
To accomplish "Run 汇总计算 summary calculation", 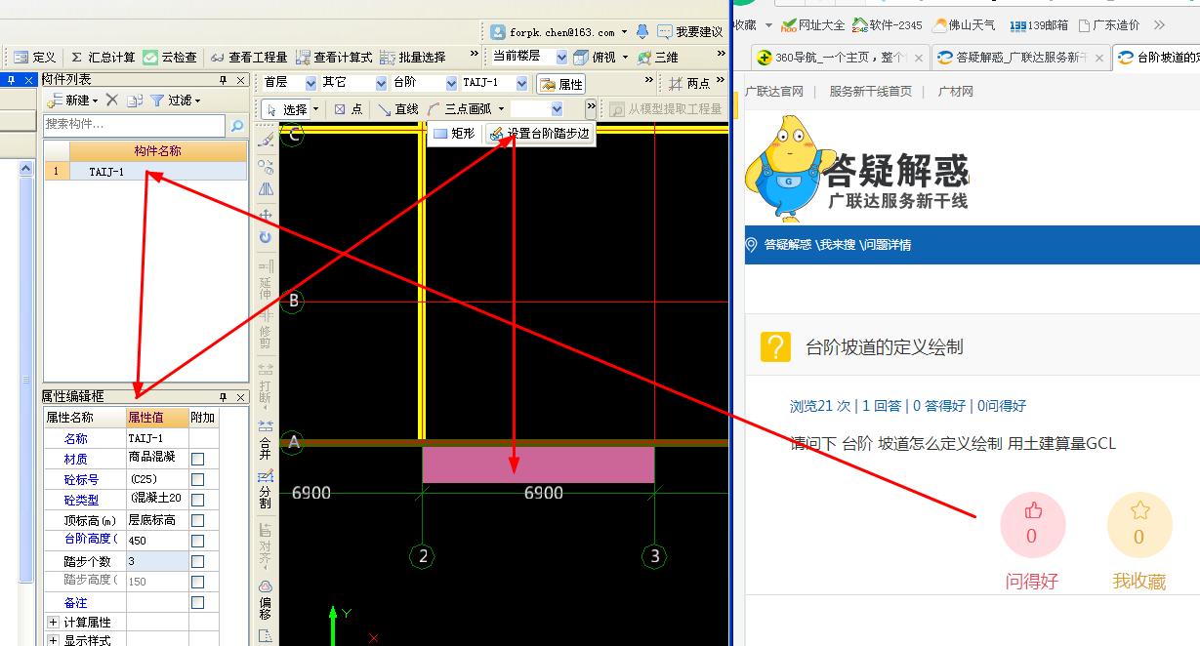I will 103,58.
